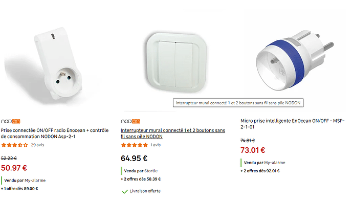
Task: Open the 29 avis reviews link
Action: [x=37, y=145]
